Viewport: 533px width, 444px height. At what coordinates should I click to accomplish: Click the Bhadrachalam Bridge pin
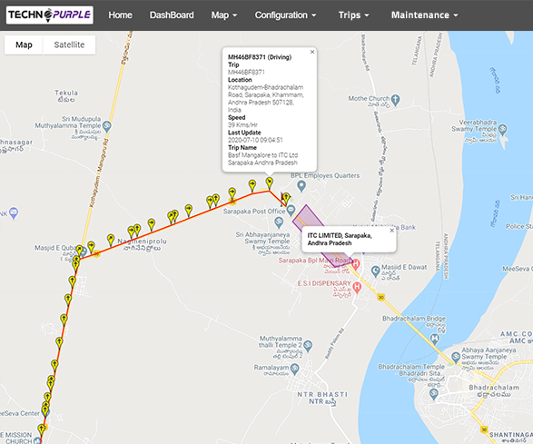(434, 339)
